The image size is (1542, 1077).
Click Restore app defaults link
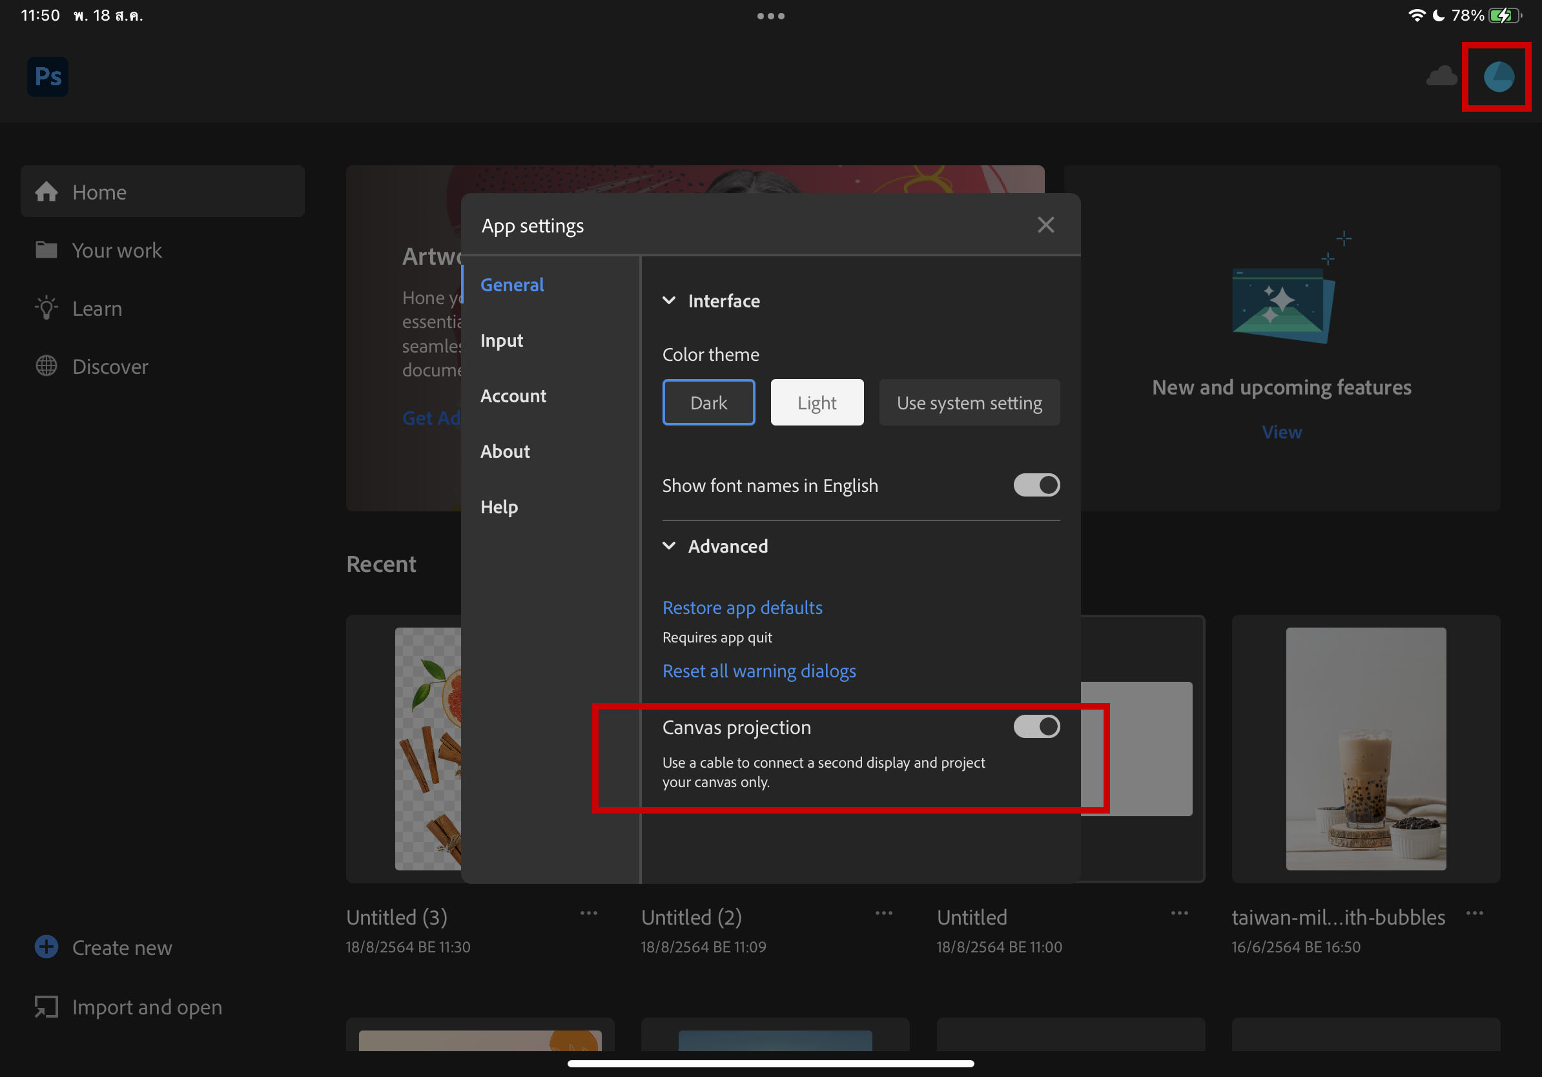tap(742, 607)
